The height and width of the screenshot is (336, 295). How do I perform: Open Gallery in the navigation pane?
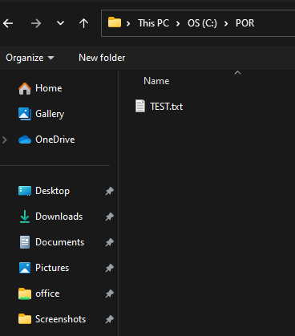pyautogui.click(x=50, y=114)
